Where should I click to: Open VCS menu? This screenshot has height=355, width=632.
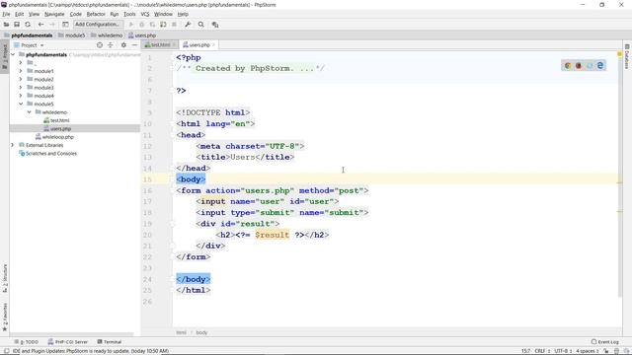(x=145, y=14)
